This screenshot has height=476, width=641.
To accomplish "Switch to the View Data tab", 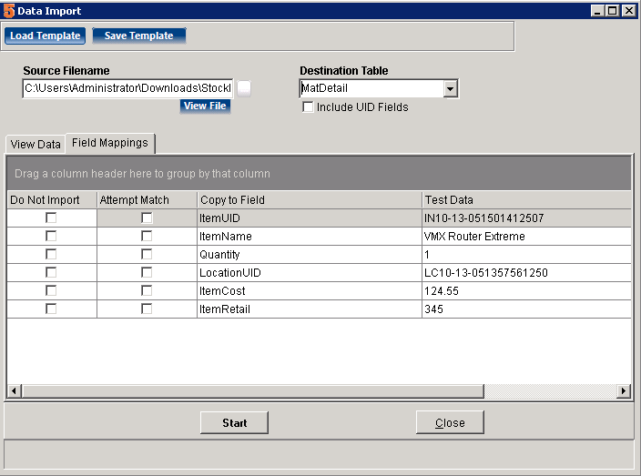I will pos(36,144).
